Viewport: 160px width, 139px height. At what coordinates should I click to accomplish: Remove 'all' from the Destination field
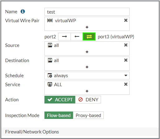click(126, 60)
